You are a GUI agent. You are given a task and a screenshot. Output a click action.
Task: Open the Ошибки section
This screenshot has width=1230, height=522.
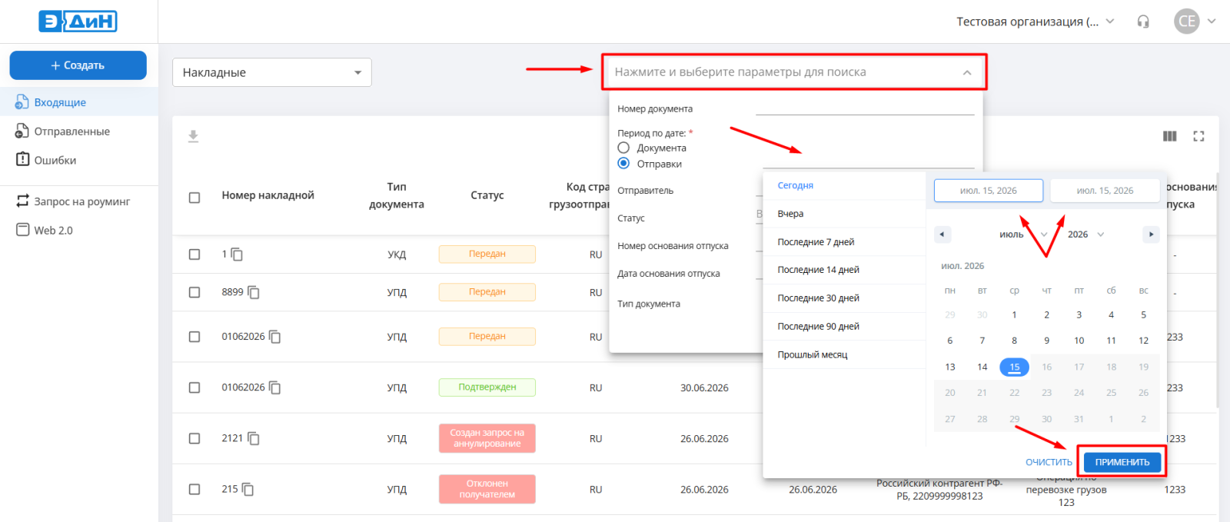point(79,160)
